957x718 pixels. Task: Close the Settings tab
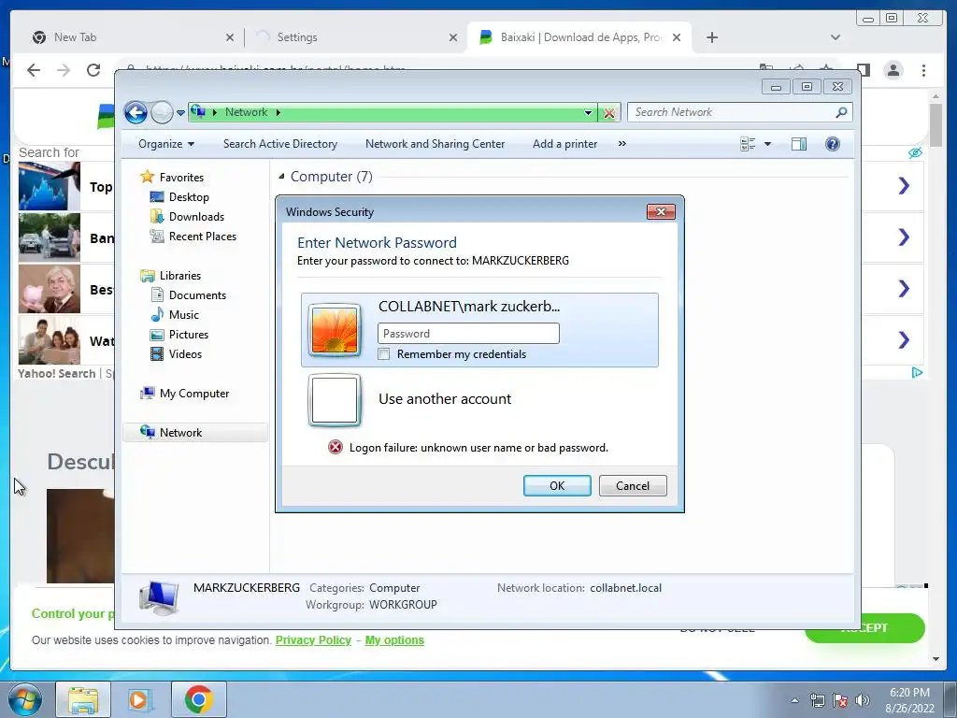click(x=453, y=37)
